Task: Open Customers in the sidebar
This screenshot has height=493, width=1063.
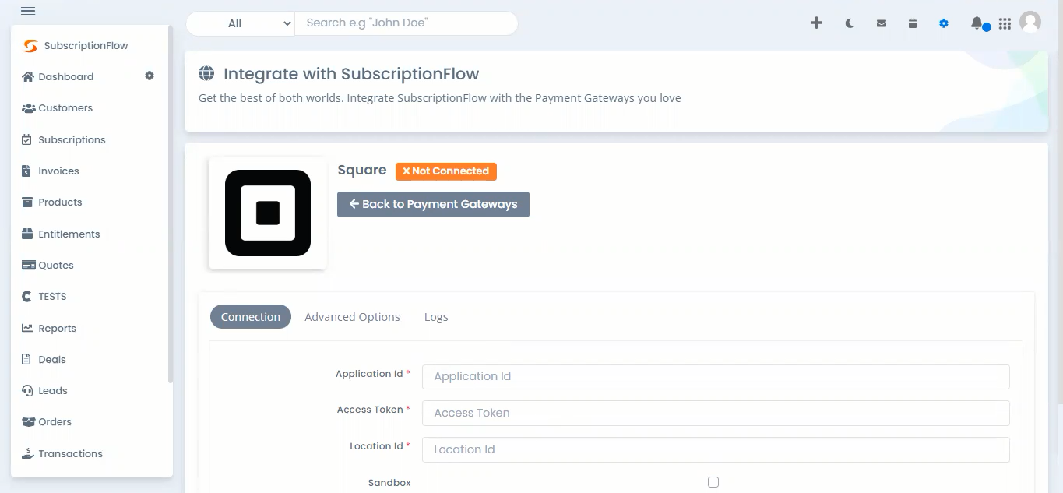Action: pos(65,108)
